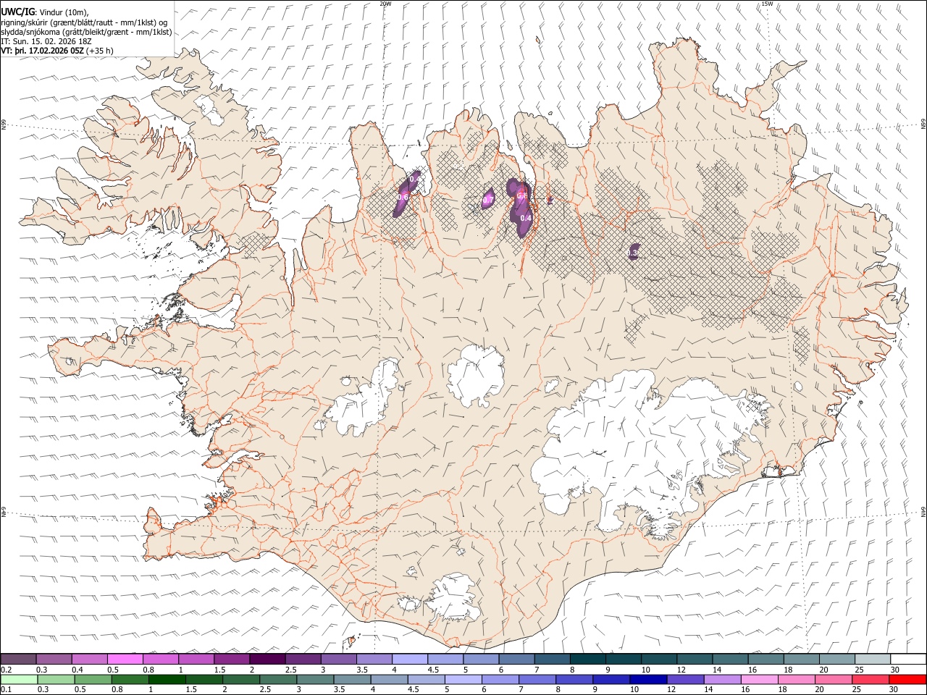Pick the lower scale swatch starting at 0.5

(93, 680)
